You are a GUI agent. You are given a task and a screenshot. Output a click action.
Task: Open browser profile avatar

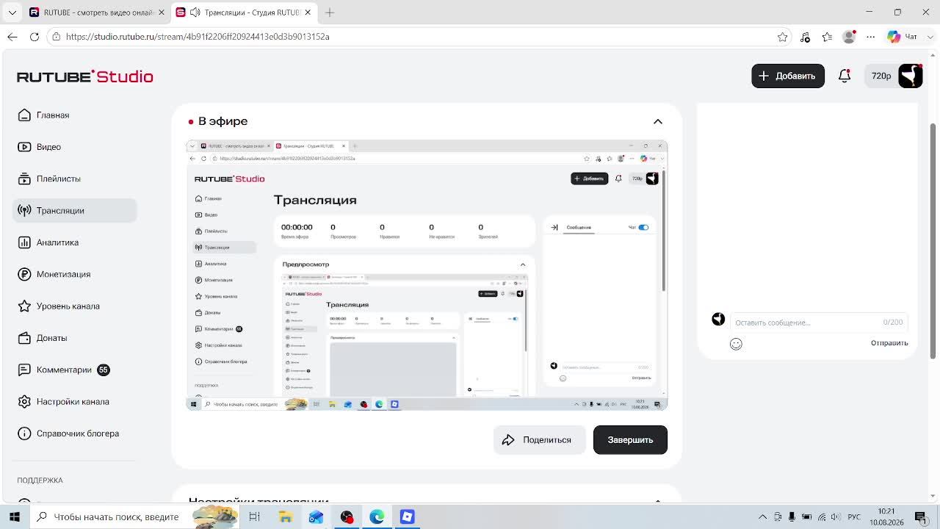click(x=849, y=37)
